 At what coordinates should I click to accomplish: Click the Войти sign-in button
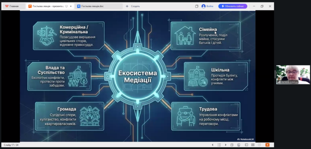click(x=207, y=6)
